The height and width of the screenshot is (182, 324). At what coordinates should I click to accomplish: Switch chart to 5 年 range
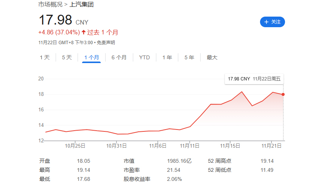point(189,57)
